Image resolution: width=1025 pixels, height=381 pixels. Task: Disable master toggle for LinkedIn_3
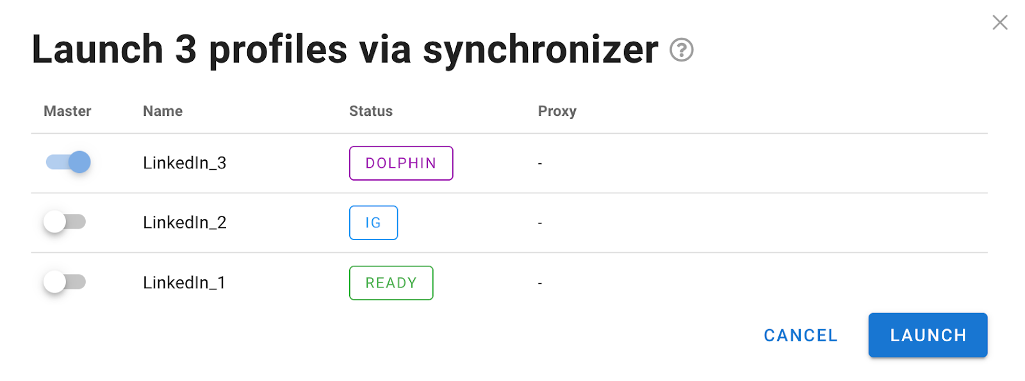click(69, 162)
